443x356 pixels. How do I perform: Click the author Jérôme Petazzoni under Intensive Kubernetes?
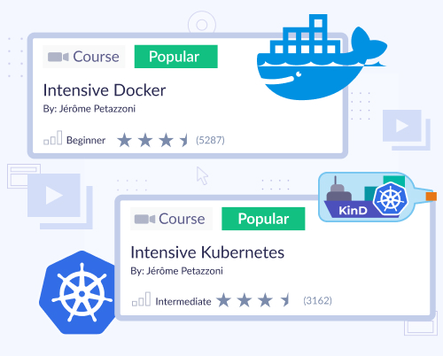[185, 271]
